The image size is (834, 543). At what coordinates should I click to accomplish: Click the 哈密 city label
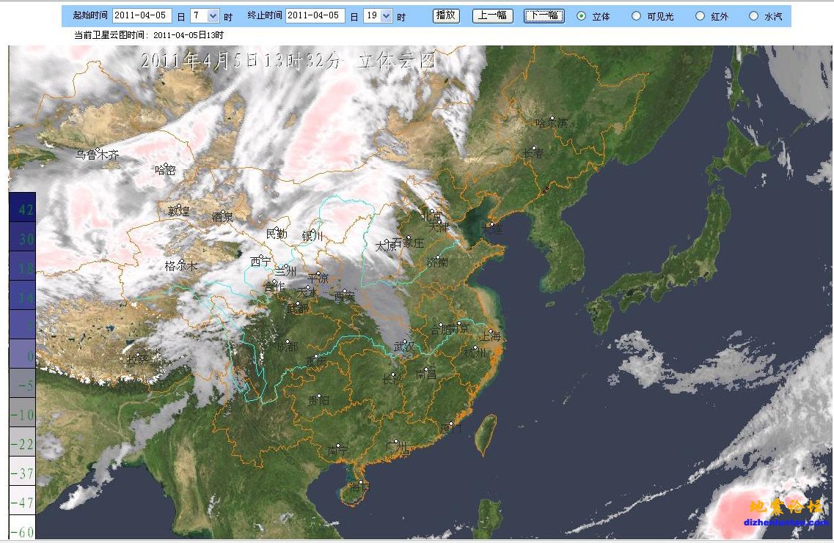(x=166, y=170)
